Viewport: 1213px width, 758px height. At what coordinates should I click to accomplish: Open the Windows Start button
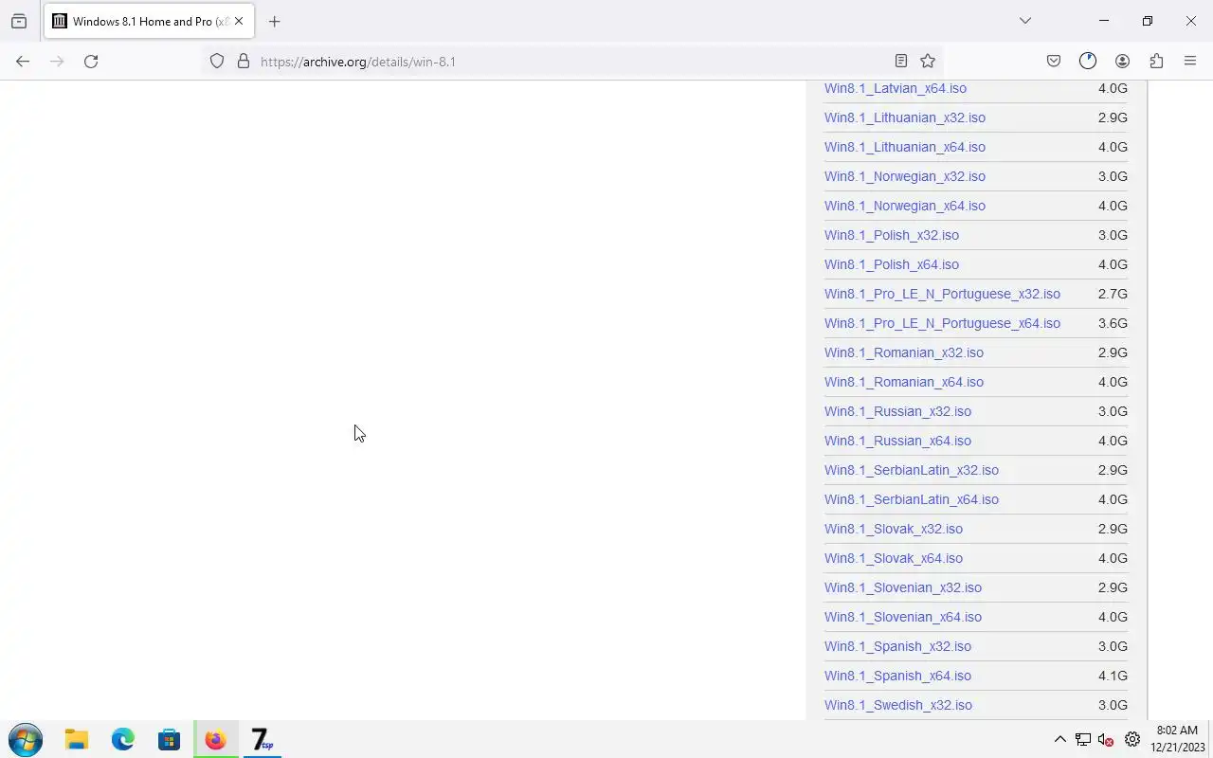[x=26, y=739]
